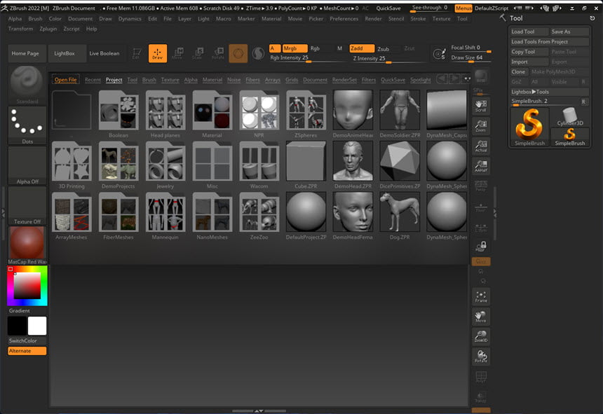The height and width of the screenshot is (414, 603).
Task: Click the SwitchColor button
Action: [x=27, y=340]
